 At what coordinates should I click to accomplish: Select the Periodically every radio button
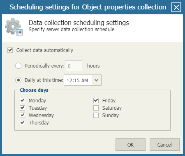(18, 66)
